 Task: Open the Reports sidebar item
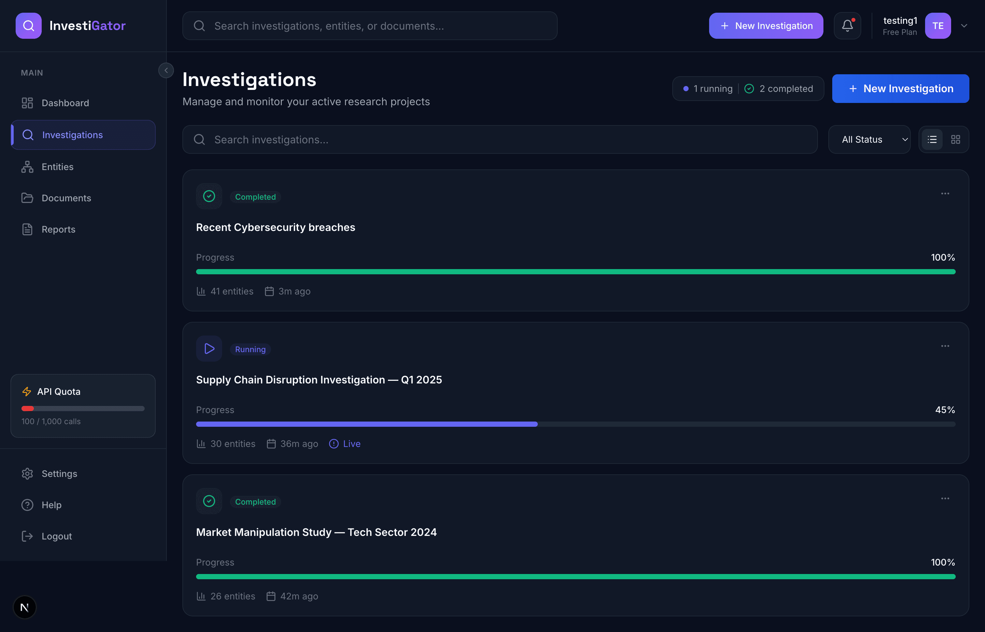(58, 229)
